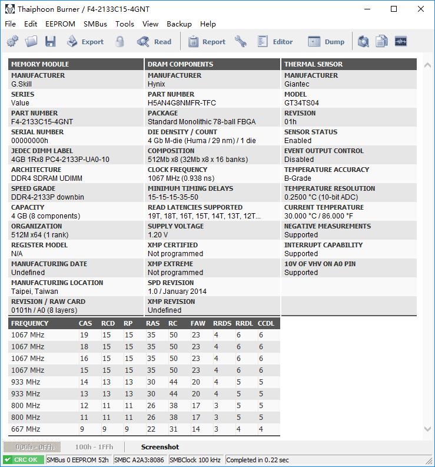Select the 800 MHz row with CAS 12
The height and width of the screenshot is (467, 435).
144,405
